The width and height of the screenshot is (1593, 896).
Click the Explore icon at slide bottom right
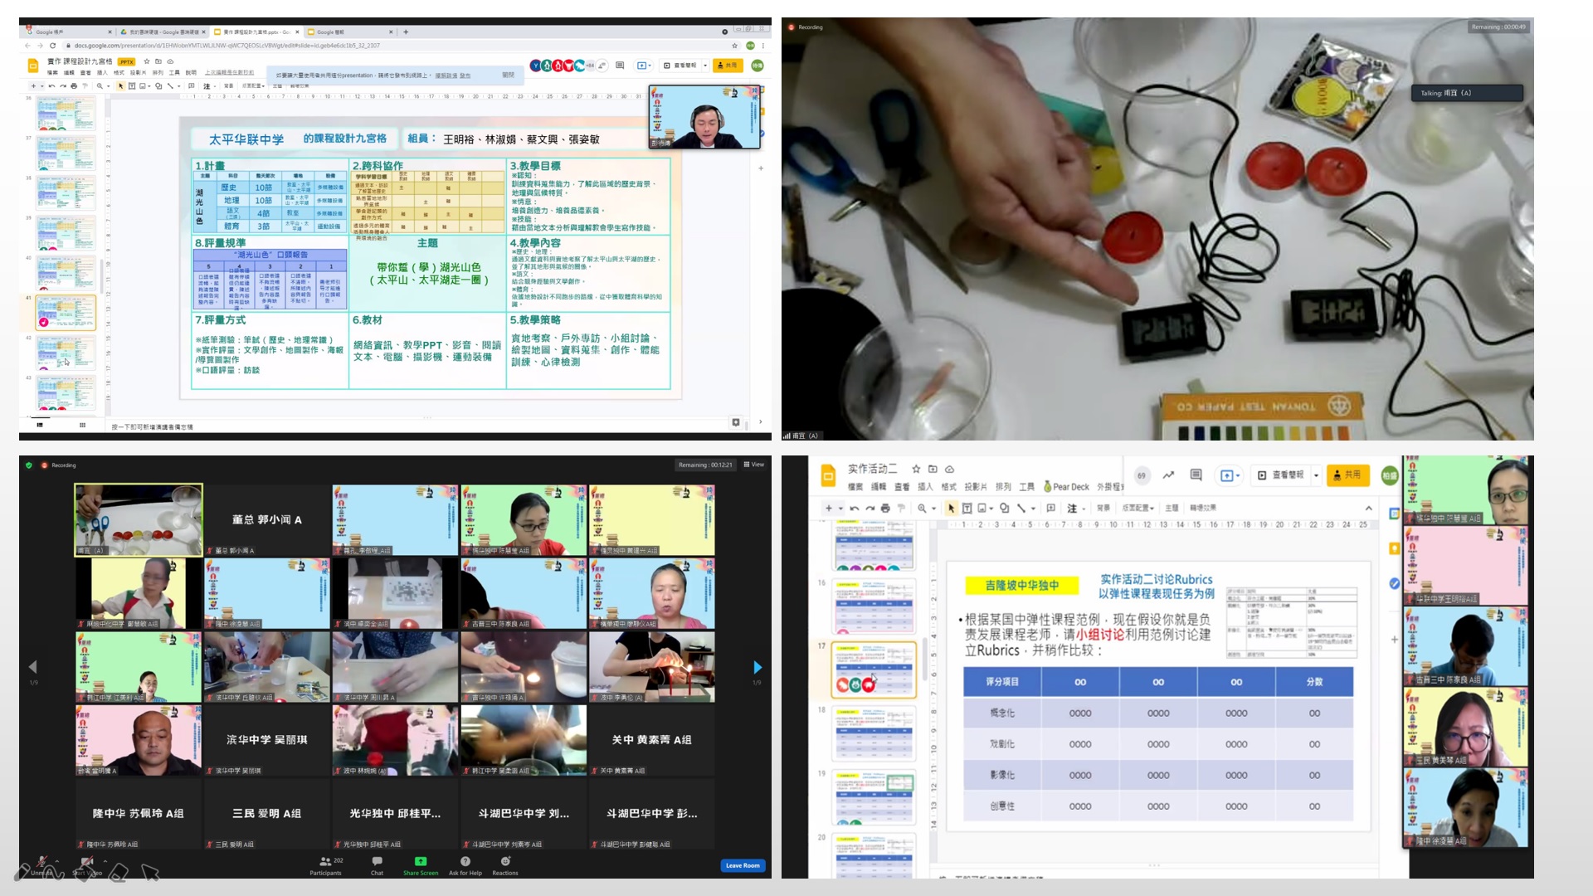click(735, 422)
